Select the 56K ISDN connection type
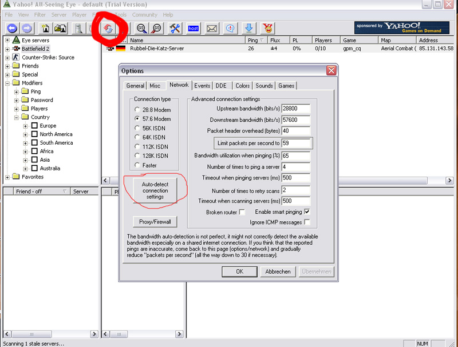This screenshot has width=458, height=347. coord(137,128)
